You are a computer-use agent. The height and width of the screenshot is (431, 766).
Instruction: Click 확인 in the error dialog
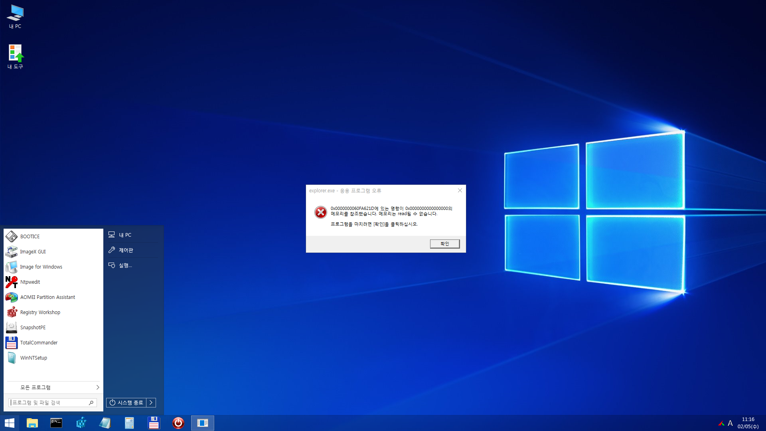pyautogui.click(x=444, y=243)
